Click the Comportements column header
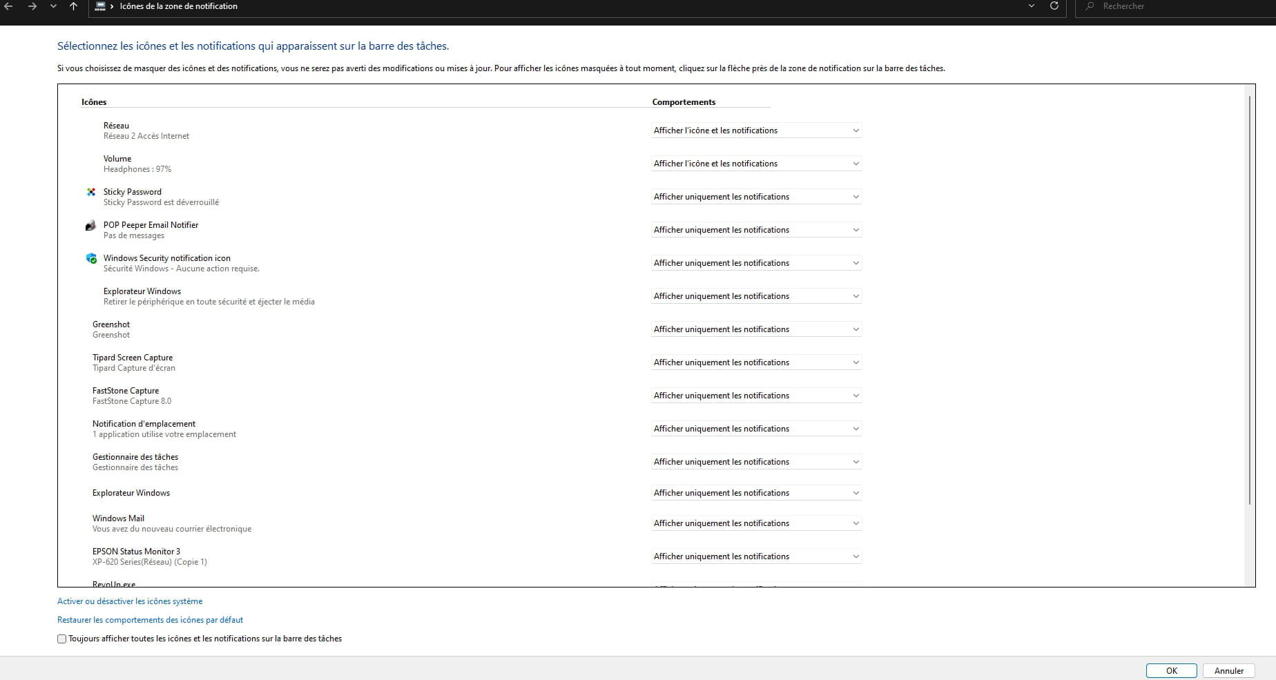The image size is (1276, 680). tap(684, 102)
